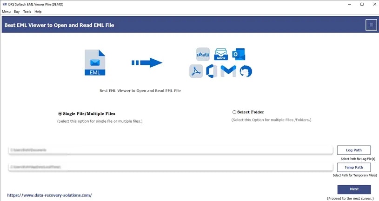Click the Office 365 icon
The image size is (379, 201).
coord(212,71)
